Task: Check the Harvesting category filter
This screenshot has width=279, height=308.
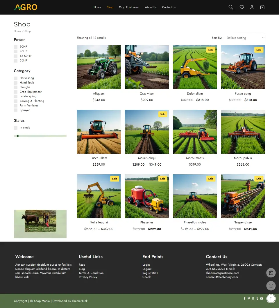Action: pyautogui.click(x=16, y=78)
